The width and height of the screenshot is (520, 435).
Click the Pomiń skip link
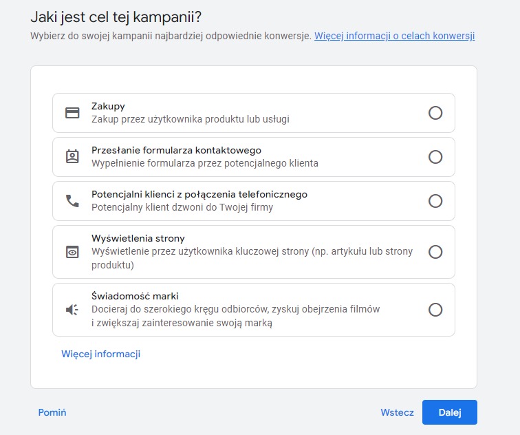click(52, 412)
